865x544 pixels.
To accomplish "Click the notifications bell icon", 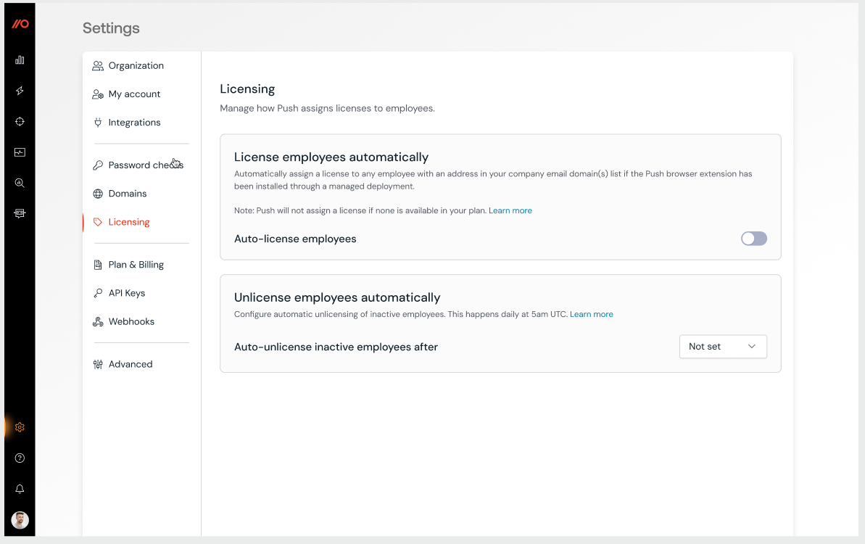I will coord(20,490).
